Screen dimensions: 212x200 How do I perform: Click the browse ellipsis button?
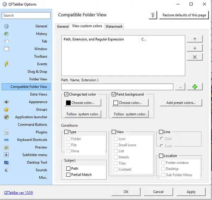tap(180, 87)
